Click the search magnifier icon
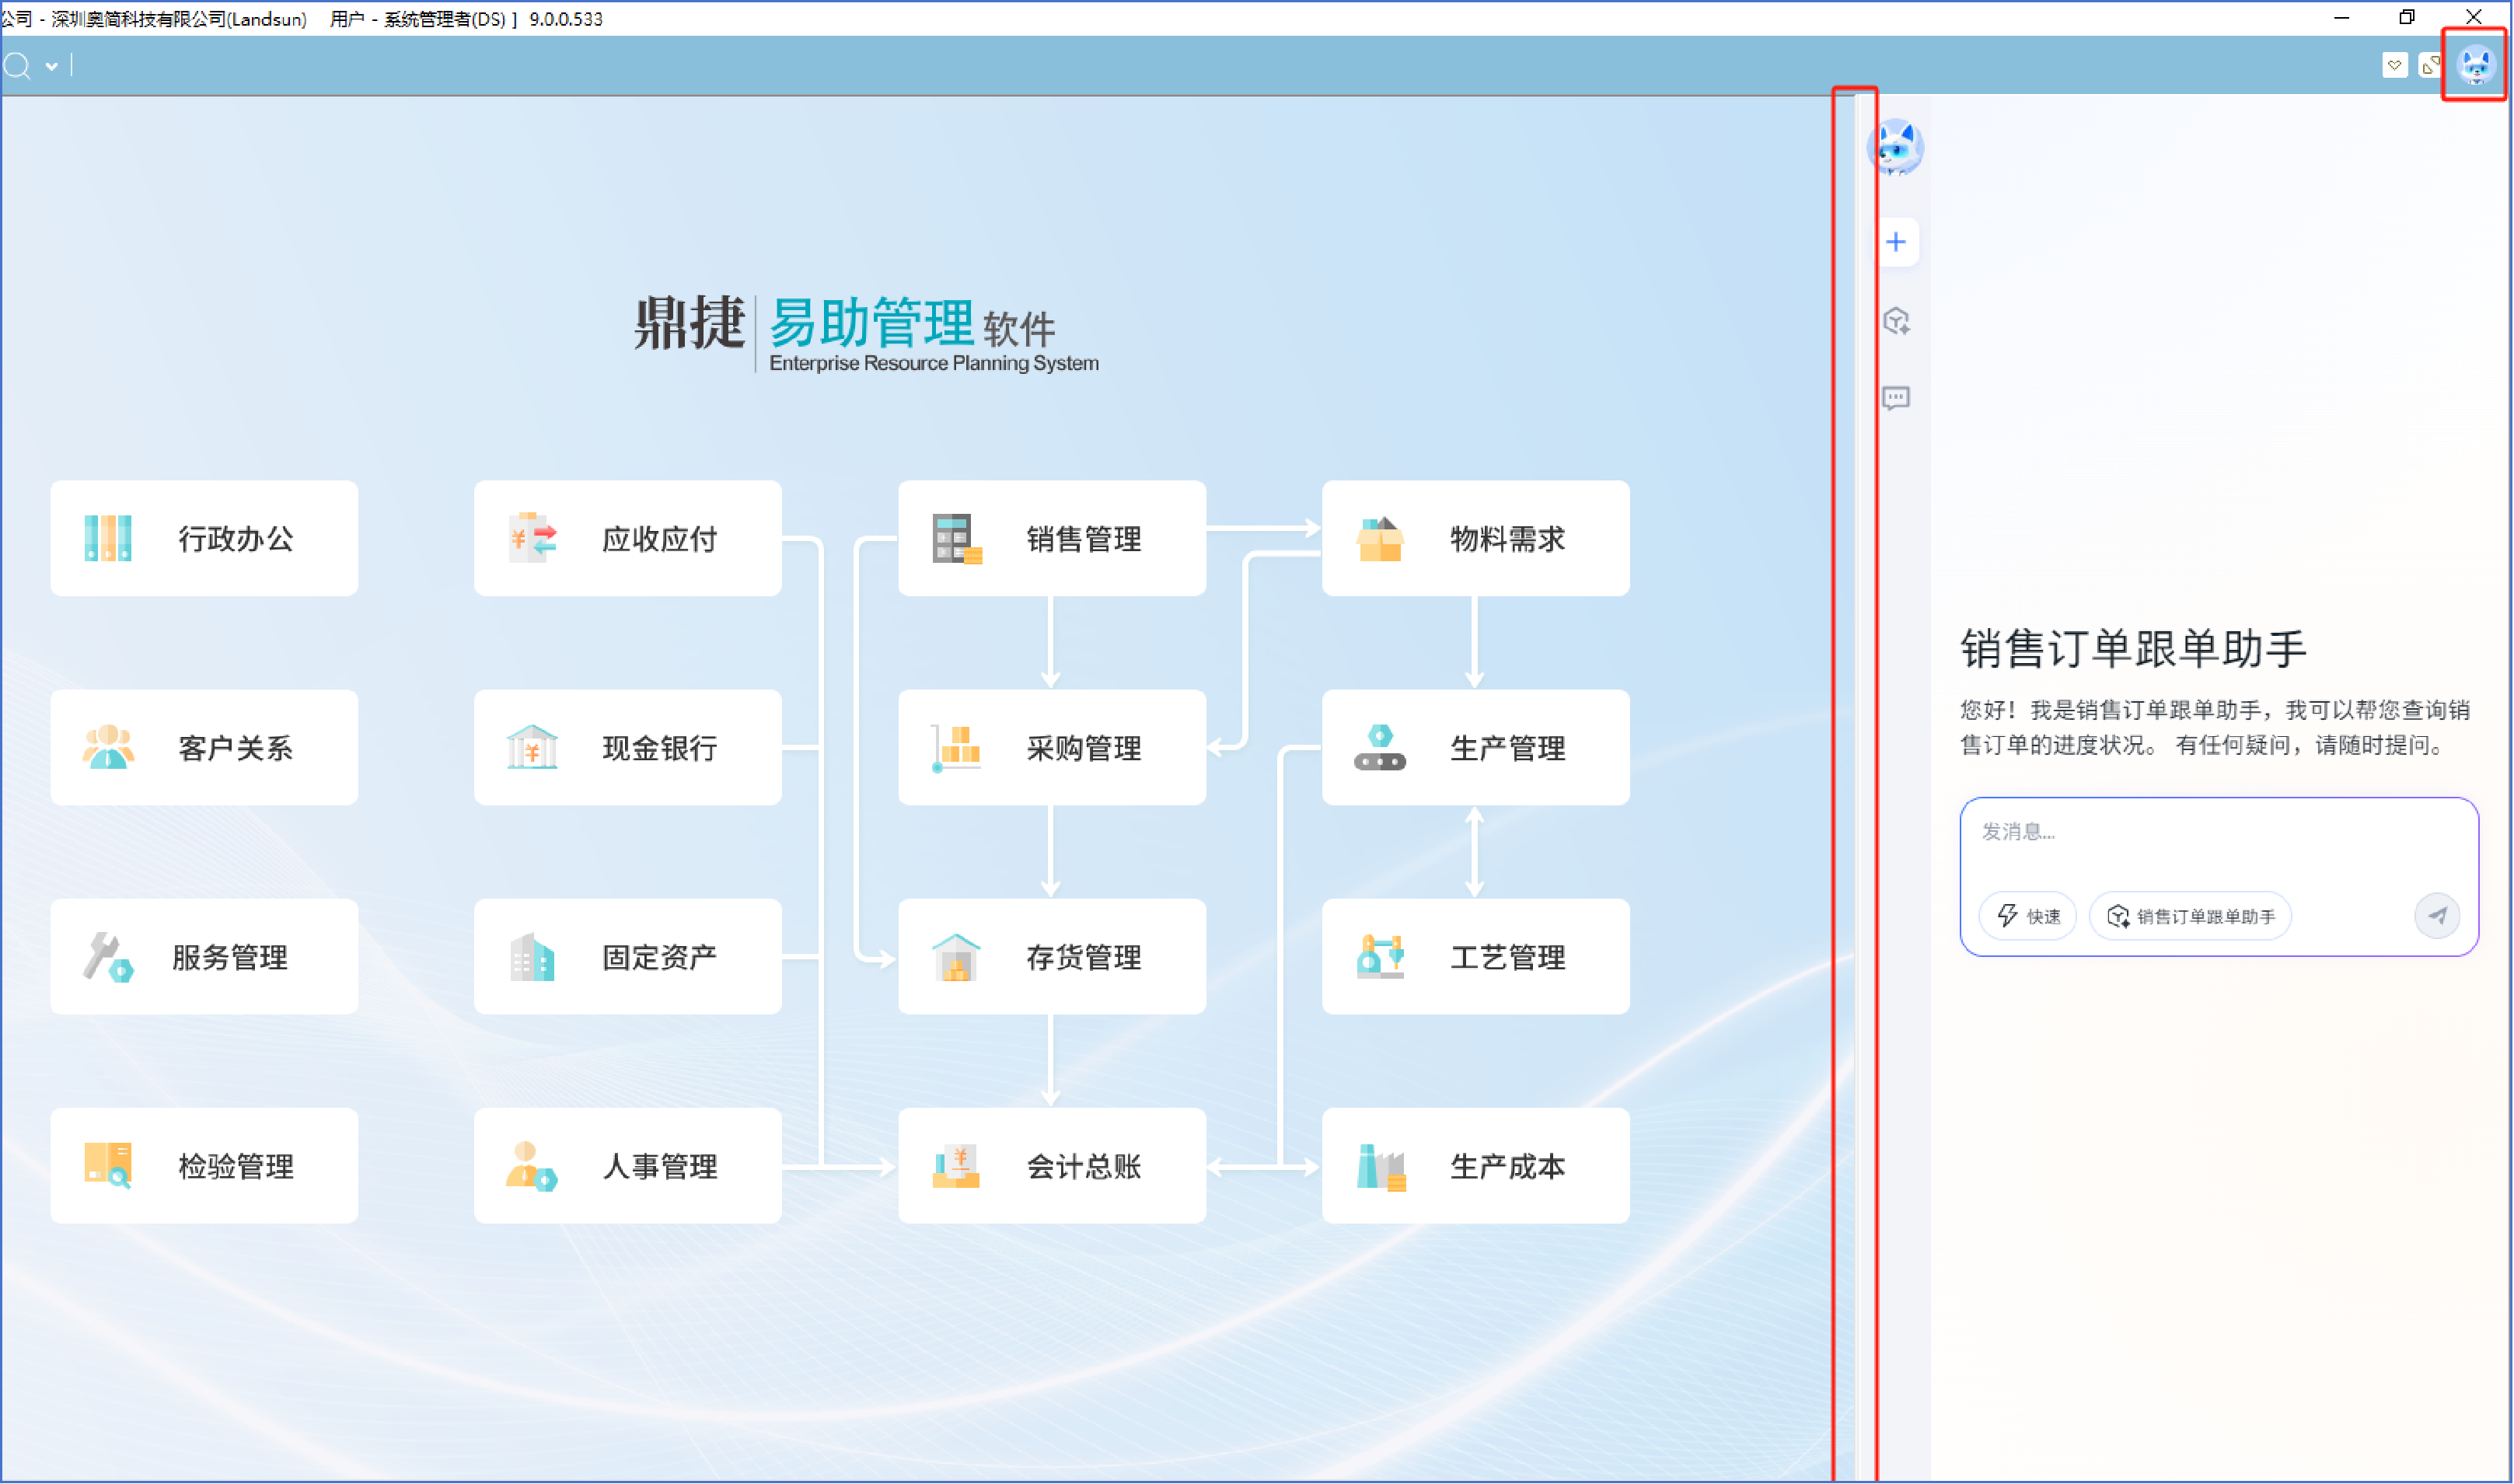 [17, 66]
